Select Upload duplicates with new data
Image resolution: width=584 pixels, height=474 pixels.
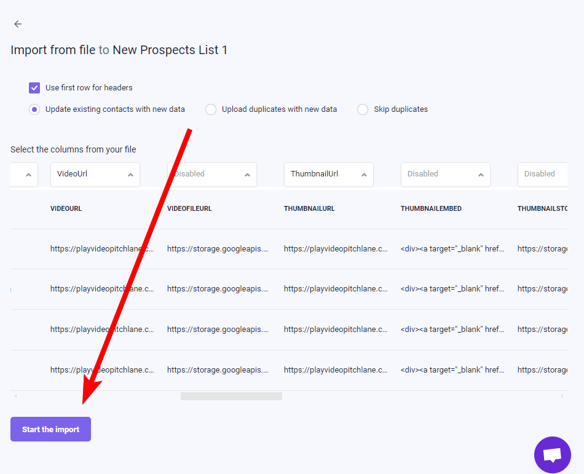pyautogui.click(x=211, y=109)
